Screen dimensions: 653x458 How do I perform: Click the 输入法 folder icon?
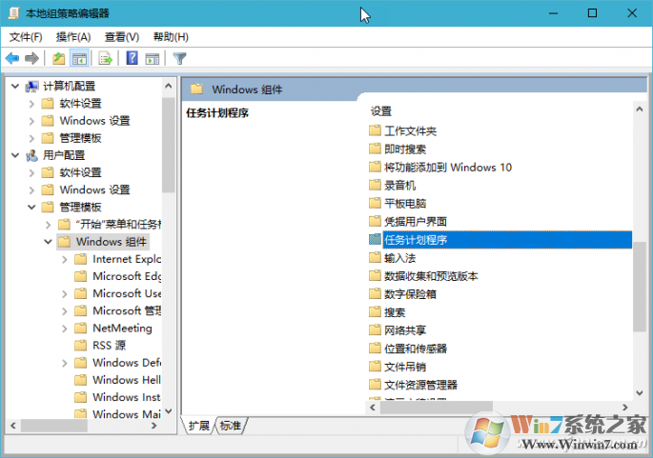tap(375, 257)
